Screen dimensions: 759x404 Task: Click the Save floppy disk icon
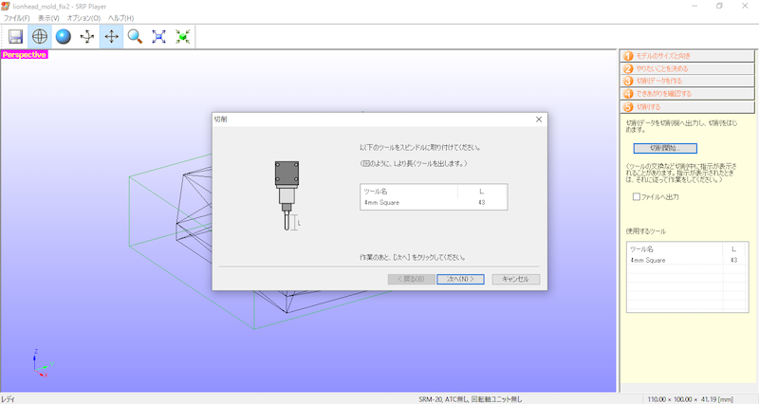coord(15,37)
